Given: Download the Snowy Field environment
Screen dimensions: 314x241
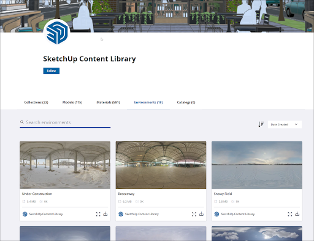Looking at the screenshot, I should click(297, 214).
